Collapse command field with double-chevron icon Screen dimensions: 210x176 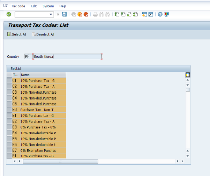(58, 14)
